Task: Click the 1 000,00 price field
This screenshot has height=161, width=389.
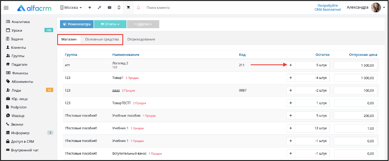Action: [356, 78]
